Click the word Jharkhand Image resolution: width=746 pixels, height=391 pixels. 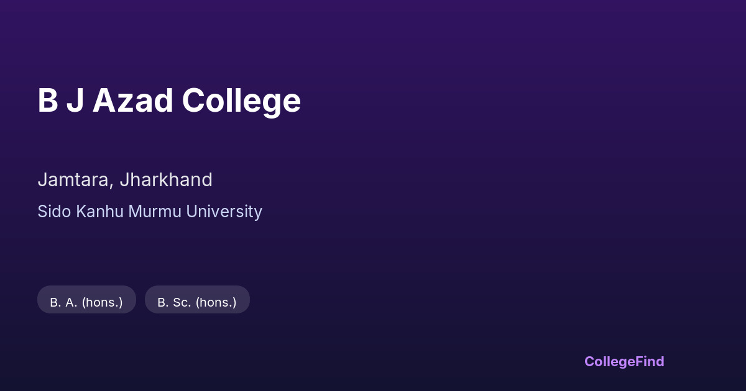pyautogui.click(x=166, y=180)
